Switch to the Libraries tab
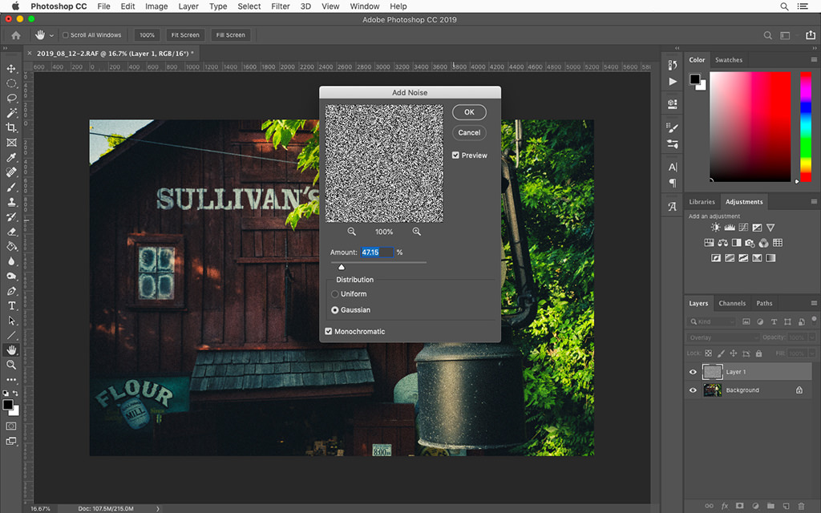 pyautogui.click(x=702, y=201)
